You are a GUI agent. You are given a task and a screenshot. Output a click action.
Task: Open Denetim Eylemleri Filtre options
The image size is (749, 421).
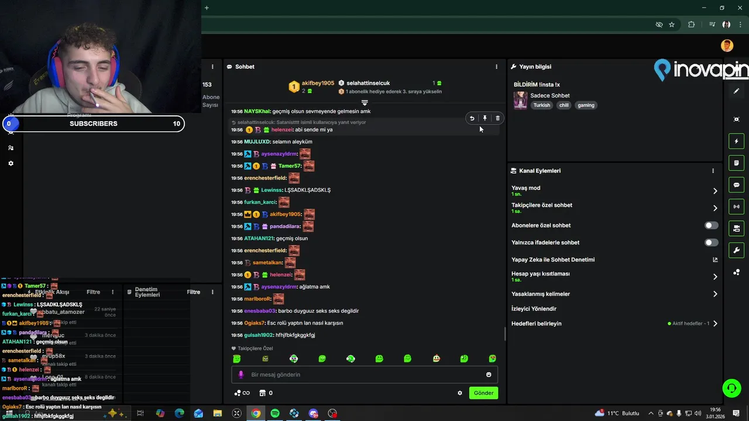pyautogui.click(x=194, y=292)
